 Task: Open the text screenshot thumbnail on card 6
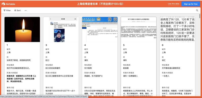pos(178,29)
